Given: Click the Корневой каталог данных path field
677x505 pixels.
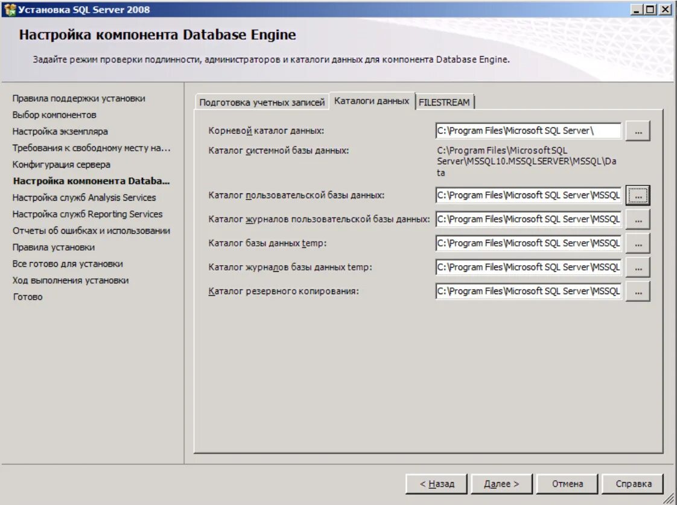Looking at the screenshot, I should tap(529, 131).
